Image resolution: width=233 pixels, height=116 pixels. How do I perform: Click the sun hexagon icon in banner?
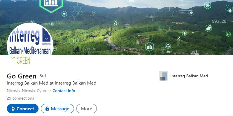pos(208,6)
